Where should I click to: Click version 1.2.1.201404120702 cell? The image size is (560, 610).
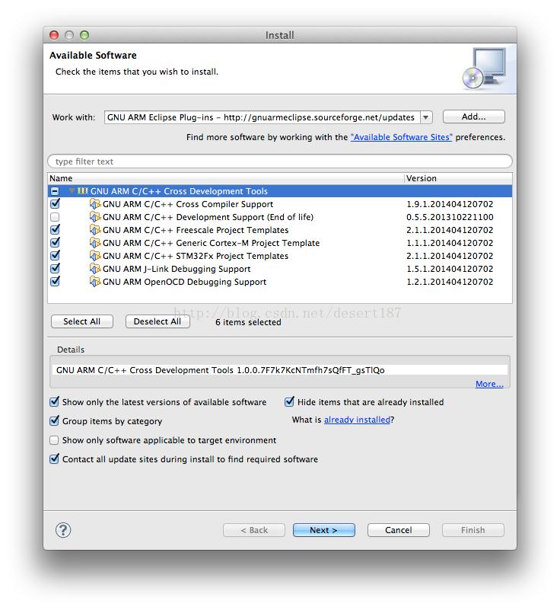tap(450, 282)
